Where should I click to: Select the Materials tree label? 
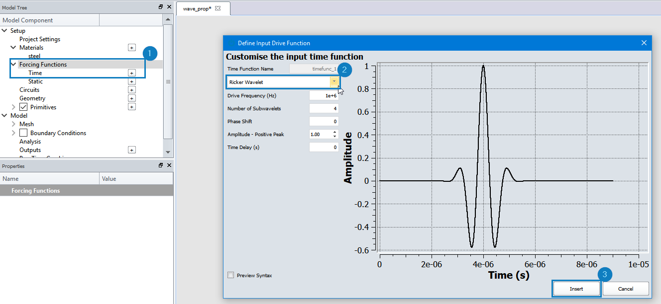click(x=31, y=48)
